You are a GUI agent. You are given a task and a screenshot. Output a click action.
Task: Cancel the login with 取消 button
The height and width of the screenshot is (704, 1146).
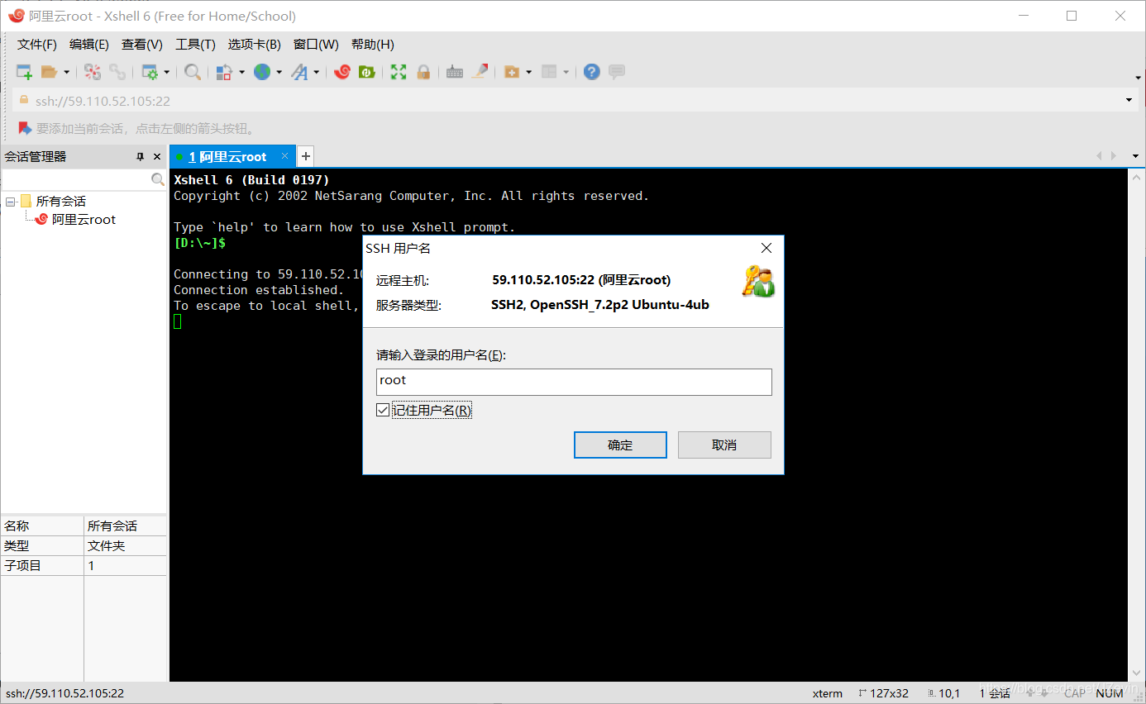[x=724, y=445]
